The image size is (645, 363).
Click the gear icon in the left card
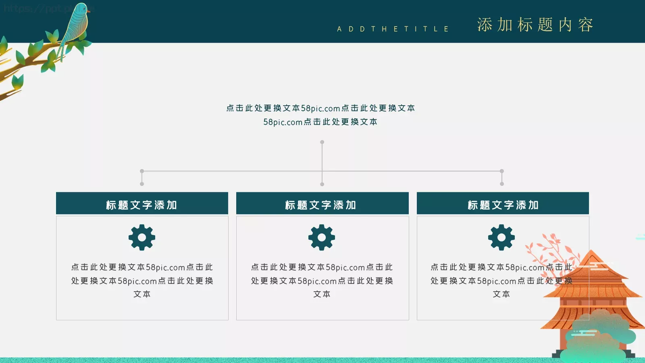142,237
